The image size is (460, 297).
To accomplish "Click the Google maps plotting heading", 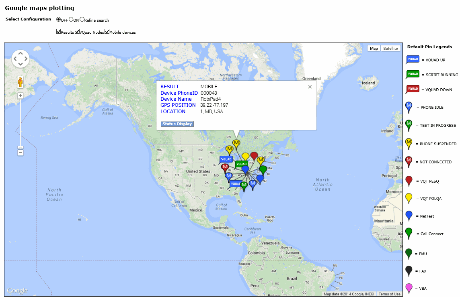I will (x=39, y=8).
